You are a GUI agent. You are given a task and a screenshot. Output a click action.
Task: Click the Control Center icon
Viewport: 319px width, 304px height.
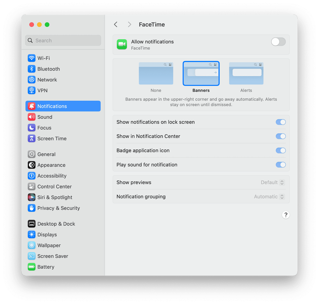click(x=31, y=187)
